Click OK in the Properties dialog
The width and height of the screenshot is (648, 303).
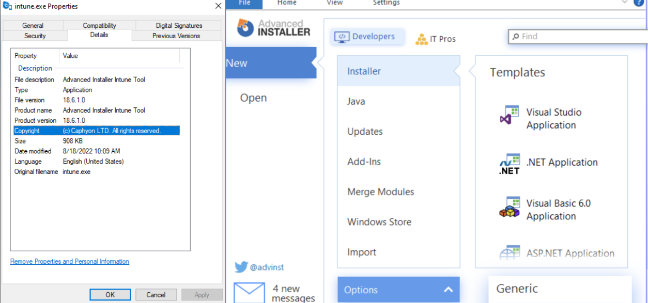click(x=110, y=295)
